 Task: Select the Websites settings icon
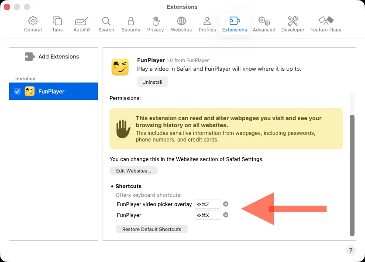click(x=181, y=24)
